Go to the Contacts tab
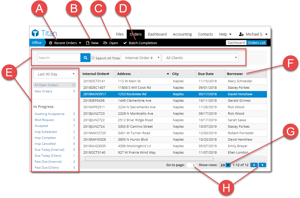This screenshot has height=198, width=300. tap(205, 34)
